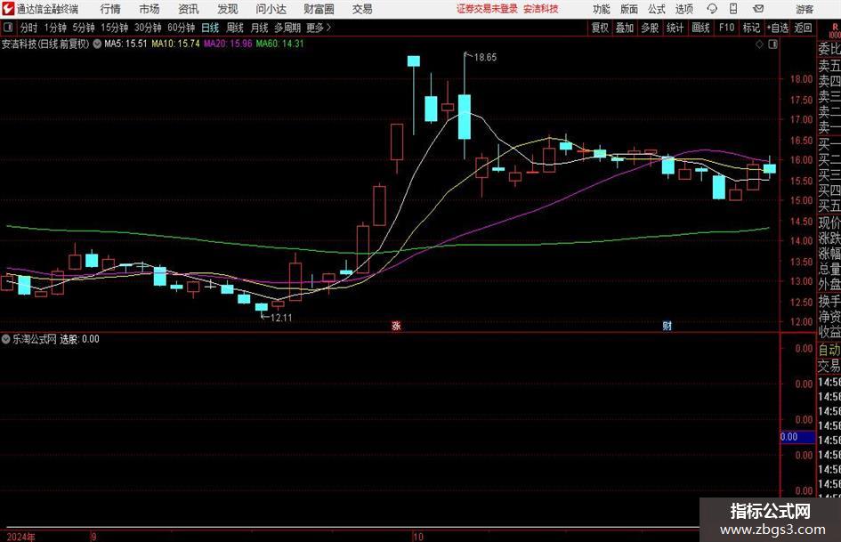Image resolution: width=841 pixels, height=542 pixels.
Task: Switch to the 分时 period tab
Action: [x=29, y=28]
